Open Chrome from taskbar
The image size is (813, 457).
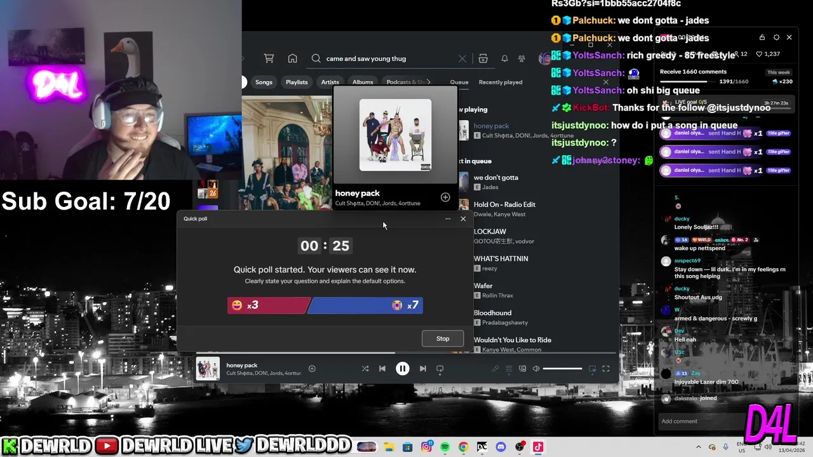[x=463, y=447]
